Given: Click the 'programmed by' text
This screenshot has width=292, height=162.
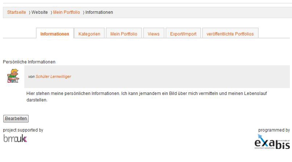Looking at the screenshot, I should click(x=274, y=130).
